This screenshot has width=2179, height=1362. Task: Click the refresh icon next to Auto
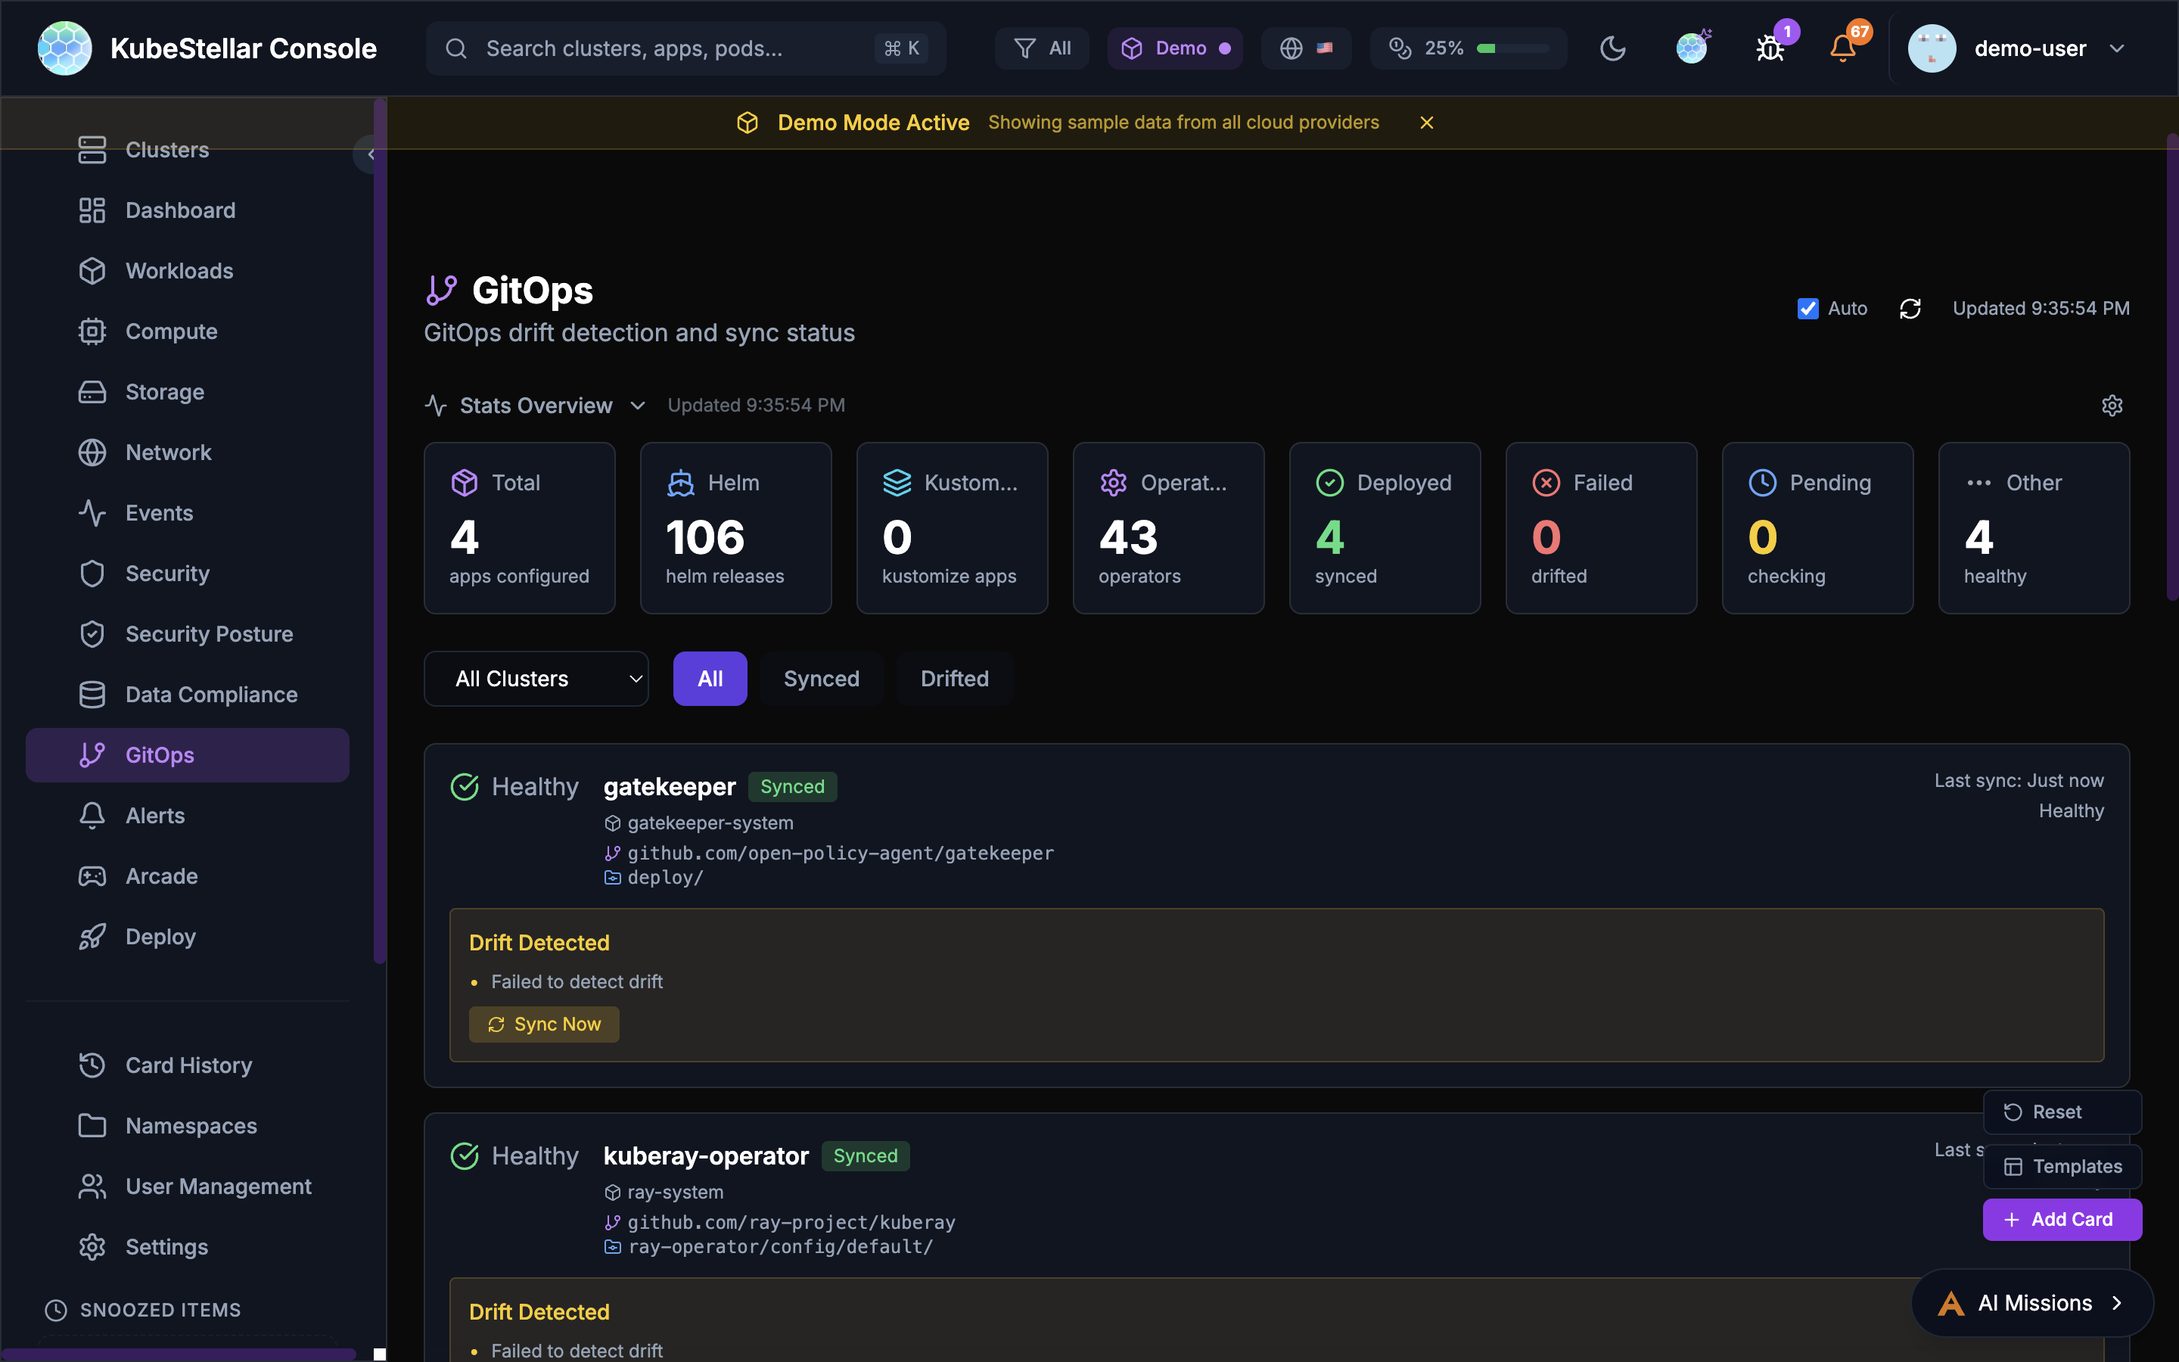point(1910,308)
